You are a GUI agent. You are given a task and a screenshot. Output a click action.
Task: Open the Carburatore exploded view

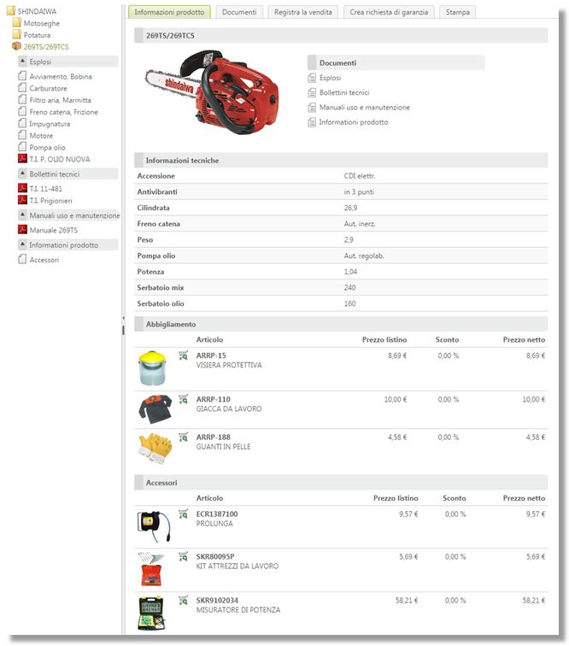coord(48,88)
